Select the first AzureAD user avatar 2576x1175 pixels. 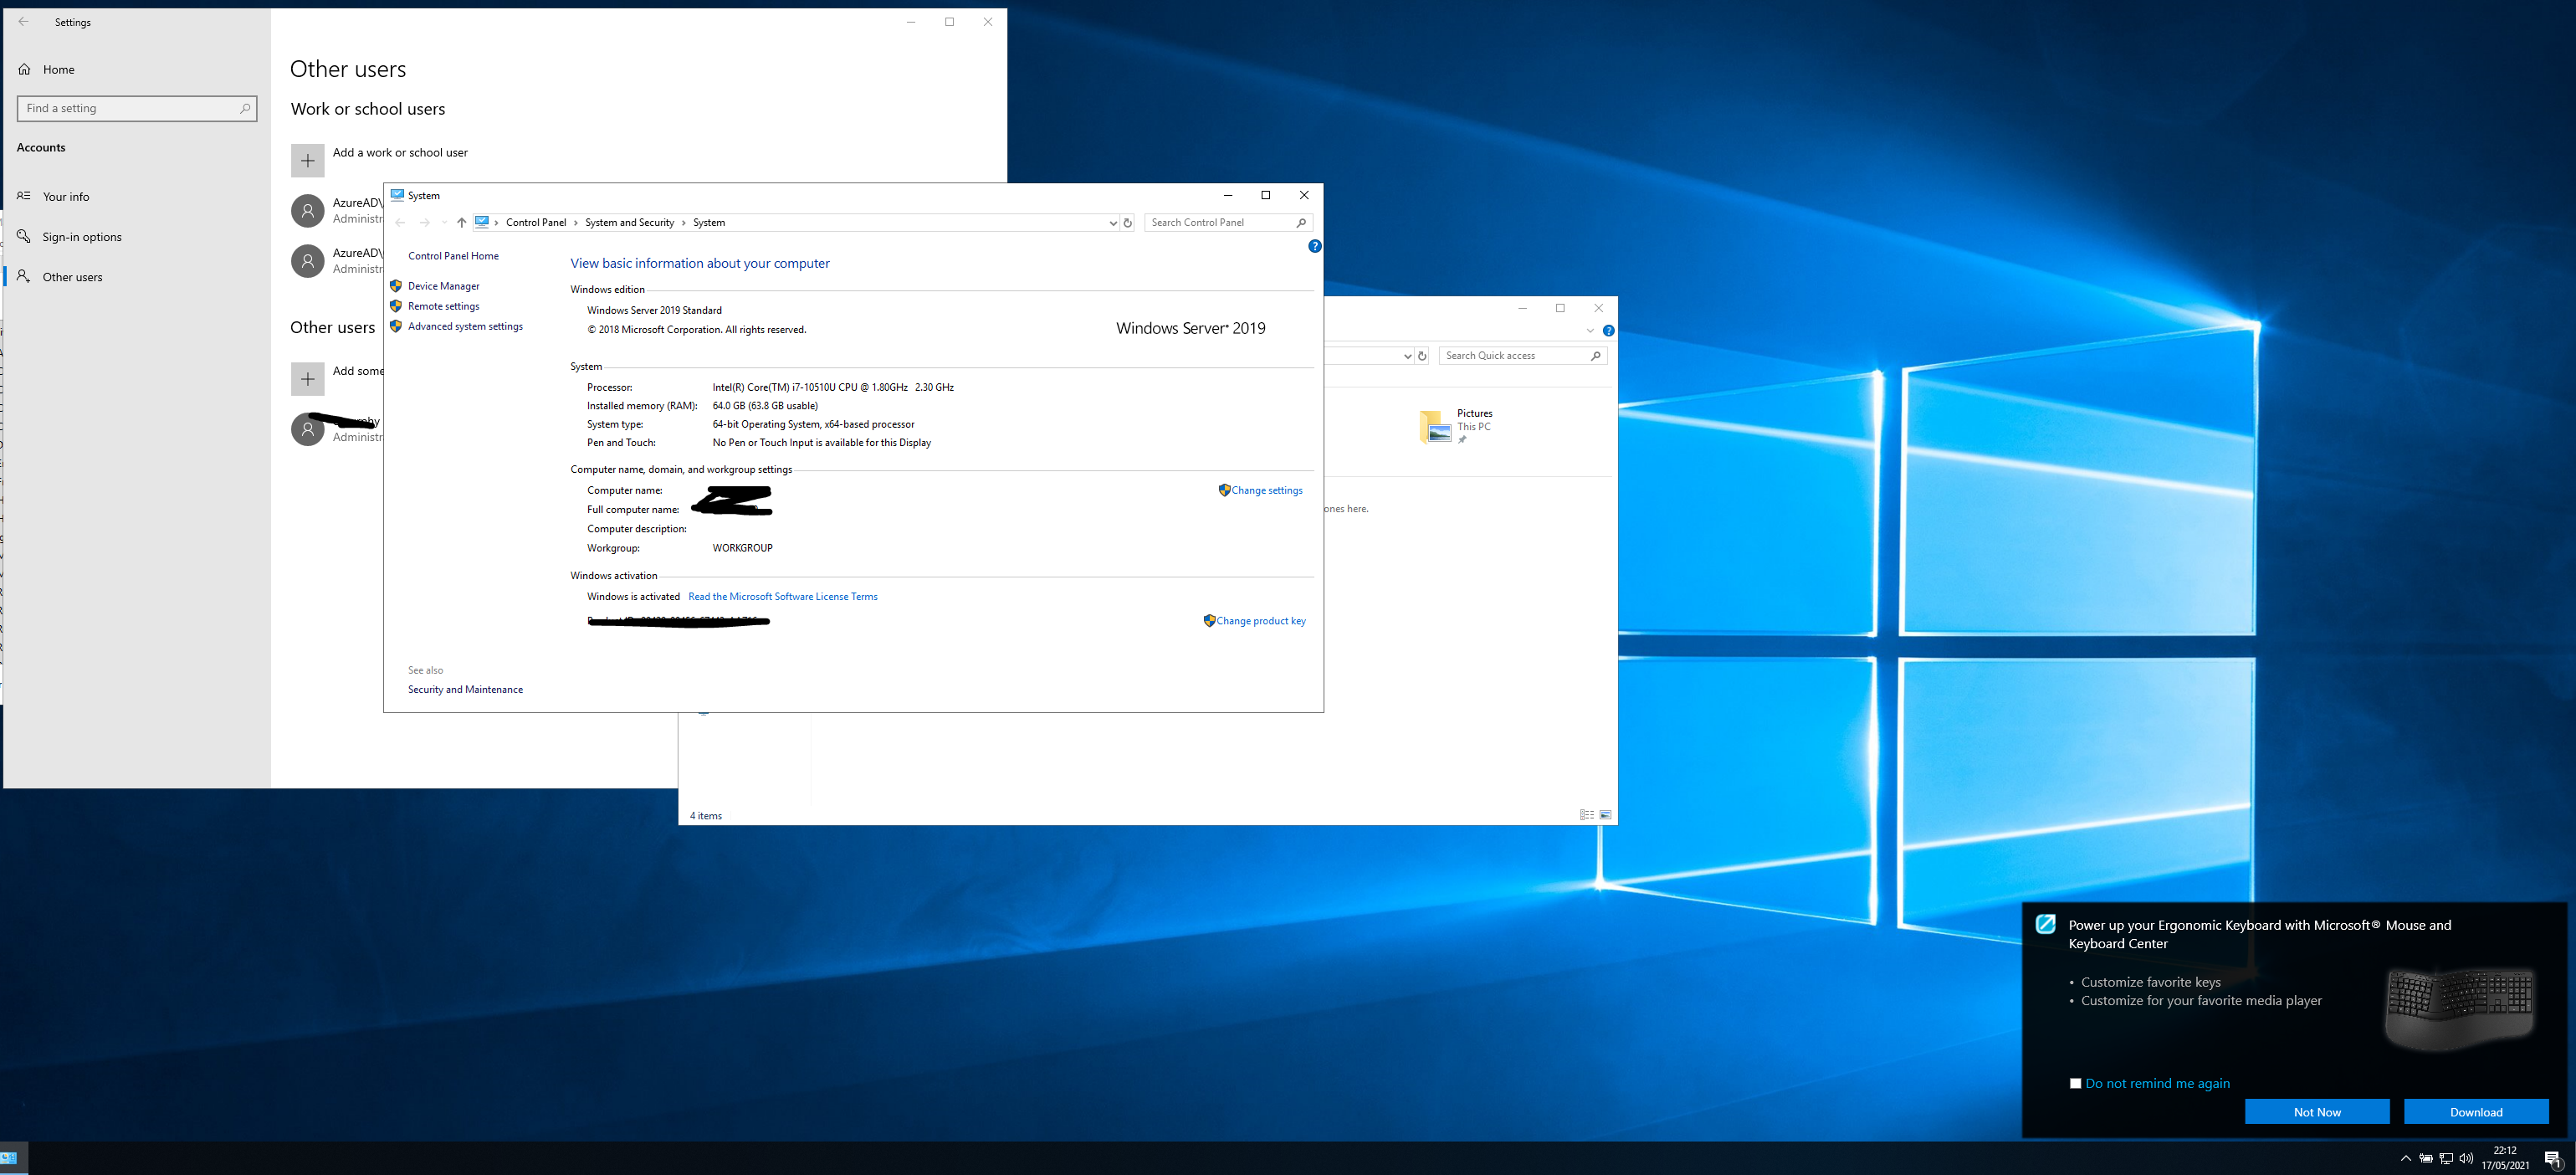pyautogui.click(x=308, y=210)
